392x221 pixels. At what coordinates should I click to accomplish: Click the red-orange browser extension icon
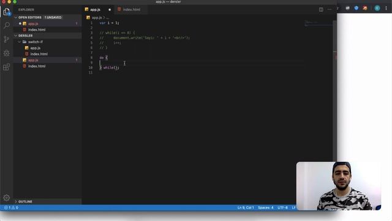point(365,8)
